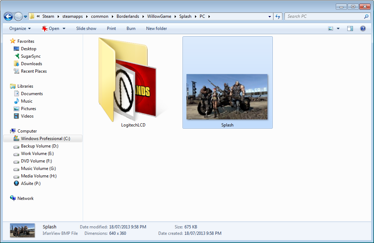Click the Forward navigation arrow

18,16
